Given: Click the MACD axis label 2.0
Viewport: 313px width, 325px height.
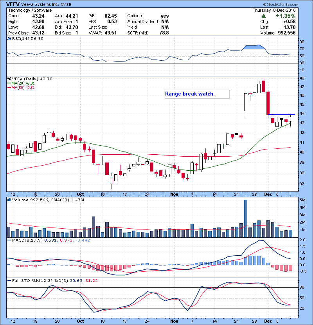Looking at the screenshot, I should (302, 240).
